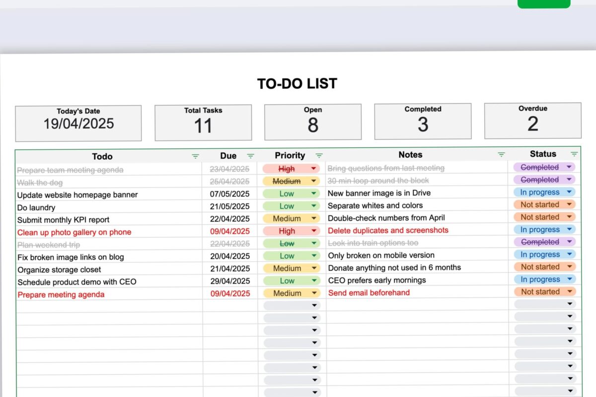Open the priority dropdown in the first empty row

pyautogui.click(x=313, y=305)
